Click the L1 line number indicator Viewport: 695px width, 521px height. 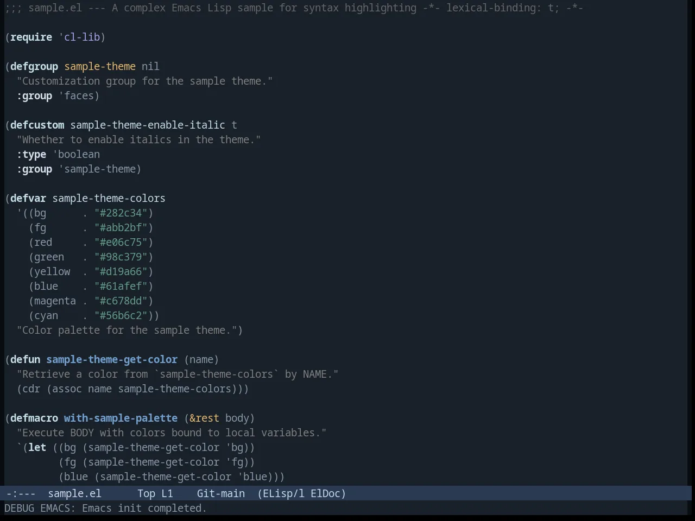pos(167,493)
